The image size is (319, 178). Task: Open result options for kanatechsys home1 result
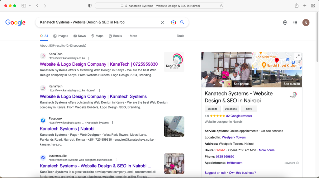(99, 91)
